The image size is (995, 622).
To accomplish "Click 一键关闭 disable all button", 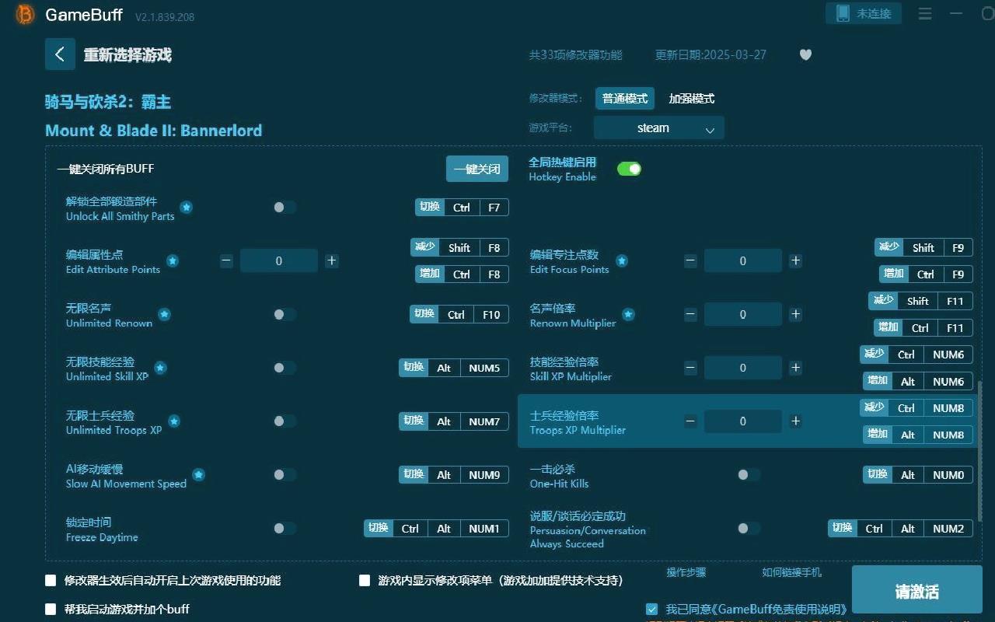I will 477,169.
